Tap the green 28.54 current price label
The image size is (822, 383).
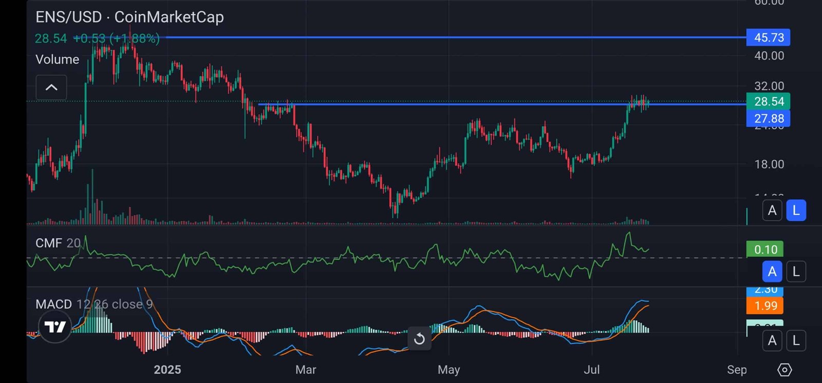tap(768, 101)
